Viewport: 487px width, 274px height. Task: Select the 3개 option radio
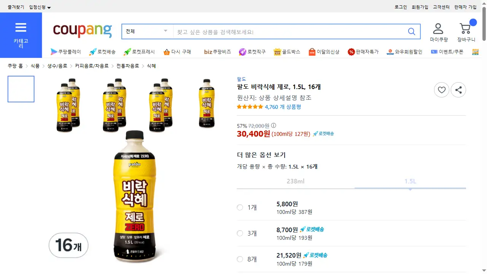point(240,233)
